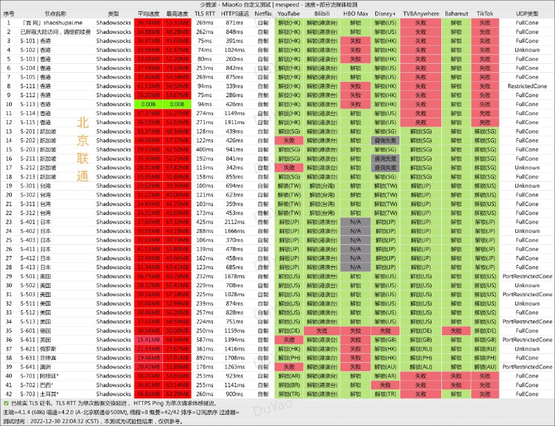Select the 已核实 TLS 证书 footer note text

pyautogui.click(x=113, y=403)
